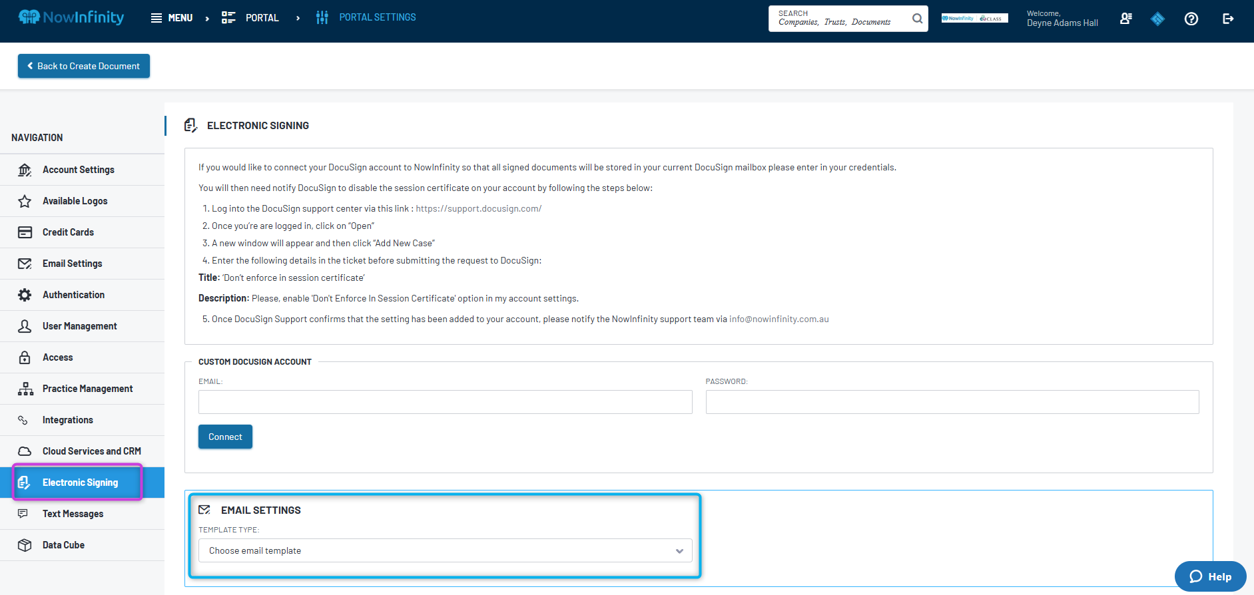The image size is (1254, 595).
Task: Click the info@nowinfinity.com.au email link
Action: tap(779, 319)
